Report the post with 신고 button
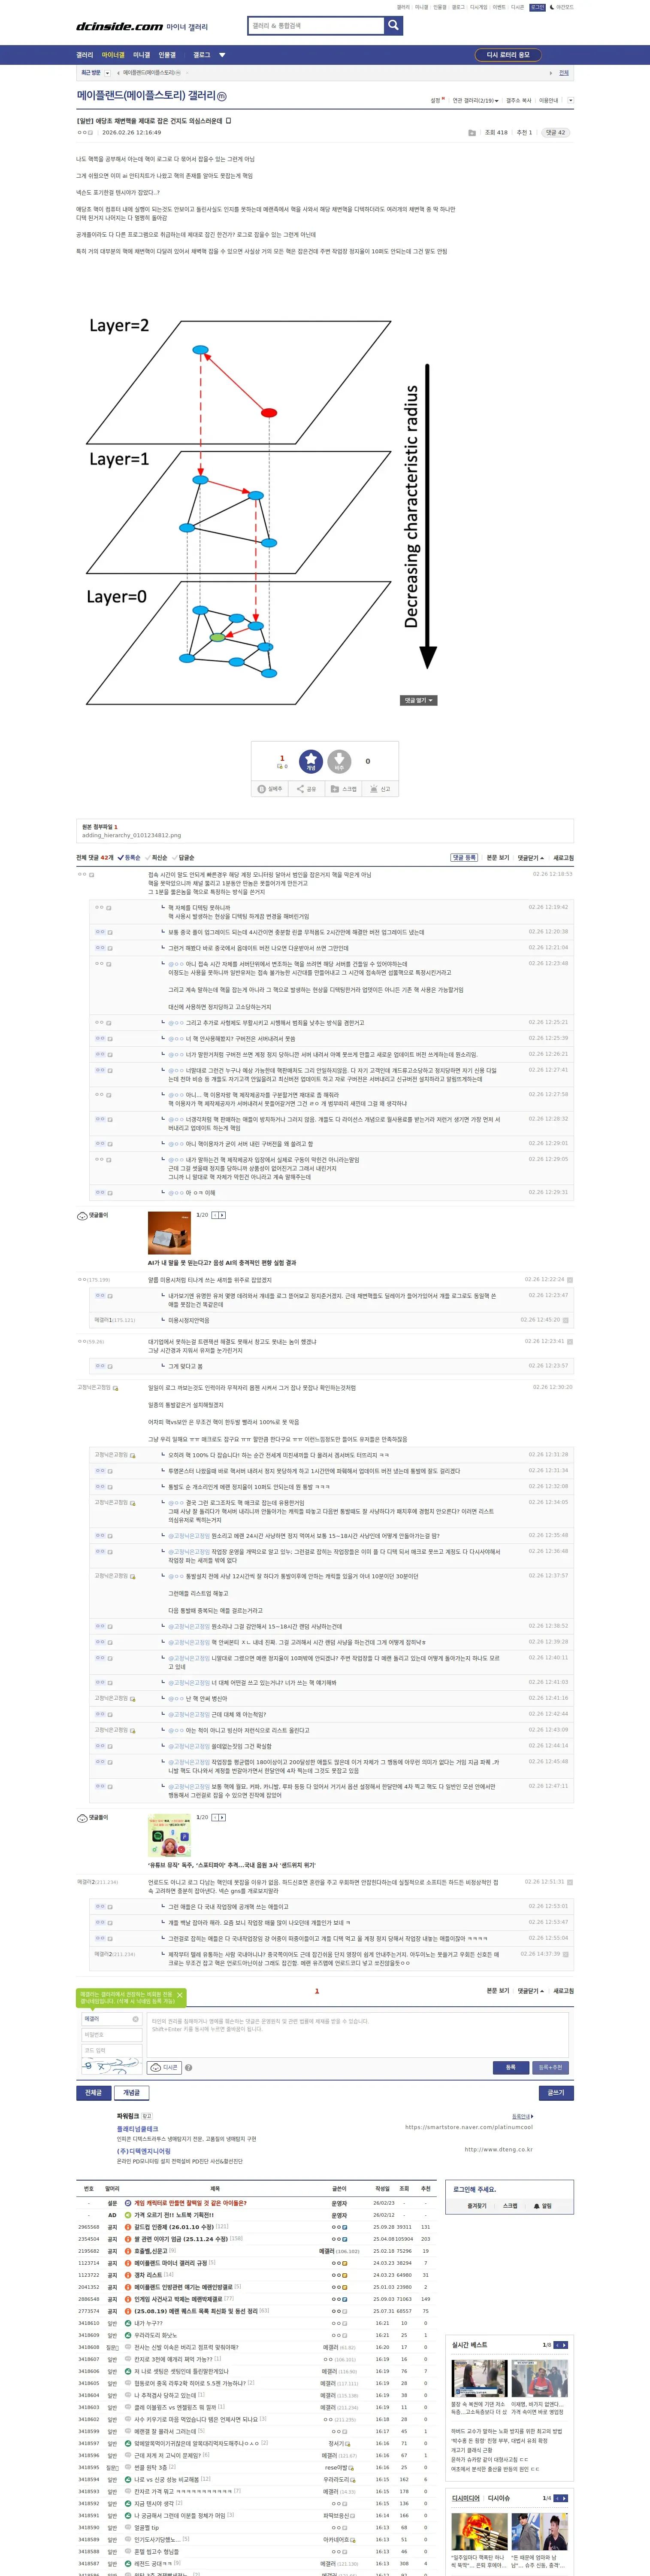This screenshot has width=650, height=2576. click(x=380, y=789)
